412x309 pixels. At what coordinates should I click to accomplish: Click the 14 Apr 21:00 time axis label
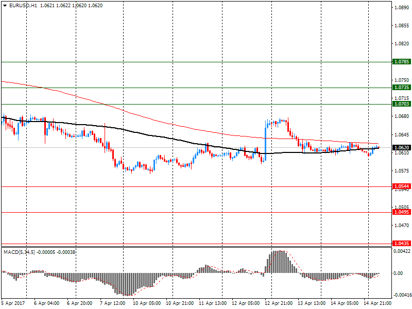(x=377, y=303)
